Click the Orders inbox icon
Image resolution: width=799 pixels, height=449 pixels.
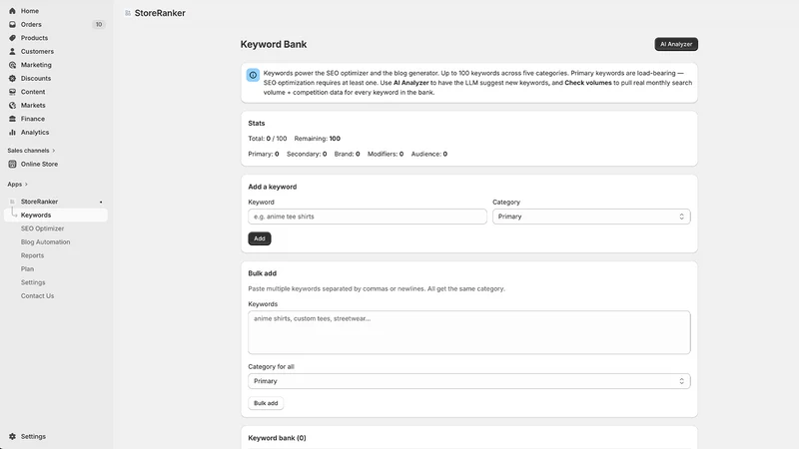(x=12, y=24)
